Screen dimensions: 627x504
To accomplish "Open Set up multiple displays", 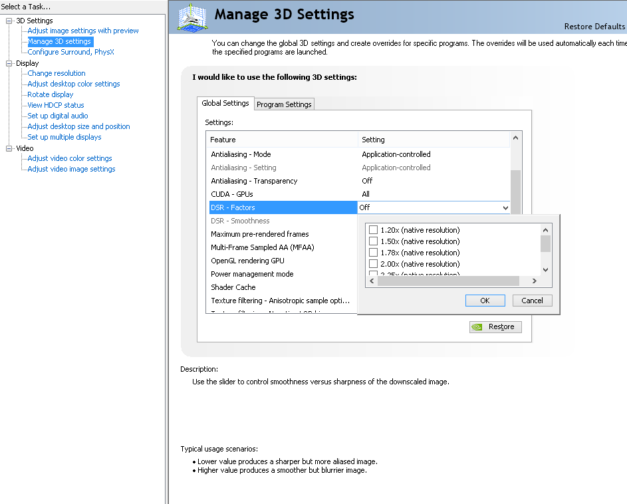I will tap(64, 137).
